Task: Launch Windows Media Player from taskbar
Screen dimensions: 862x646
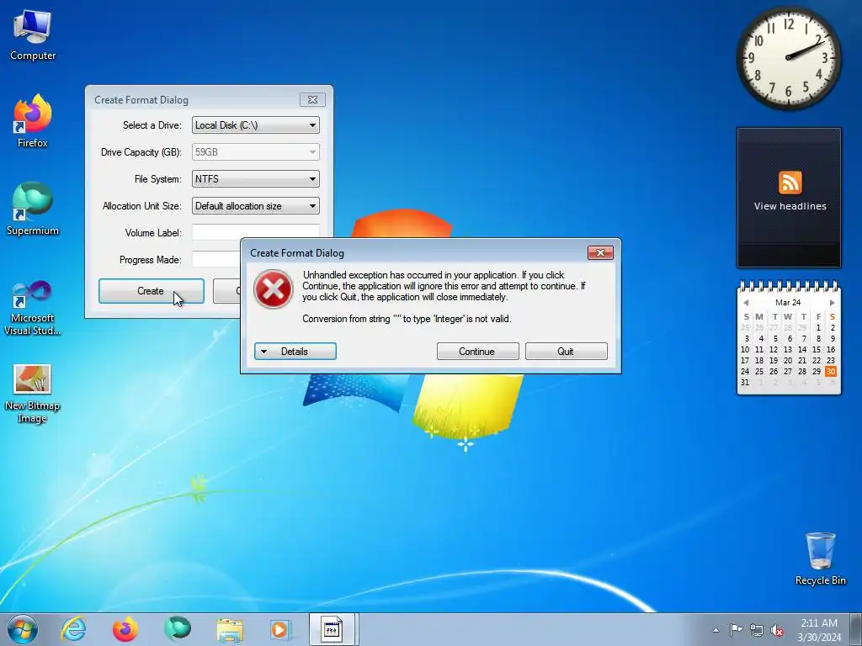Action: point(279,629)
